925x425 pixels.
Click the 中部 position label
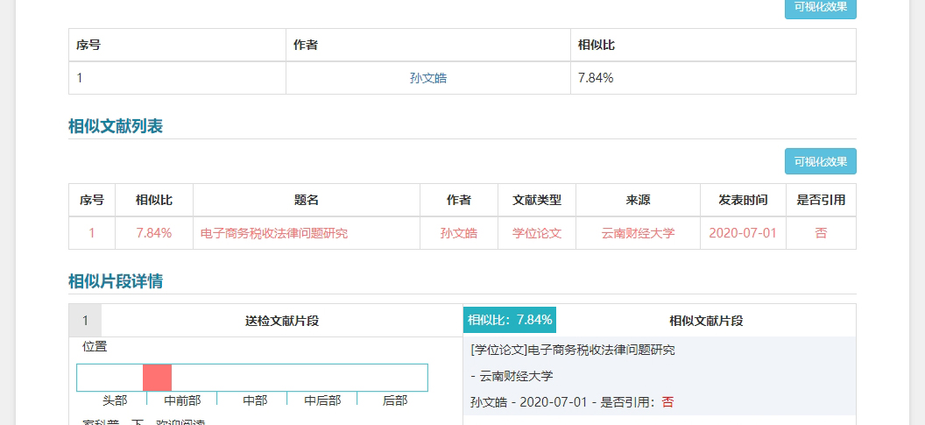point(255,400)
